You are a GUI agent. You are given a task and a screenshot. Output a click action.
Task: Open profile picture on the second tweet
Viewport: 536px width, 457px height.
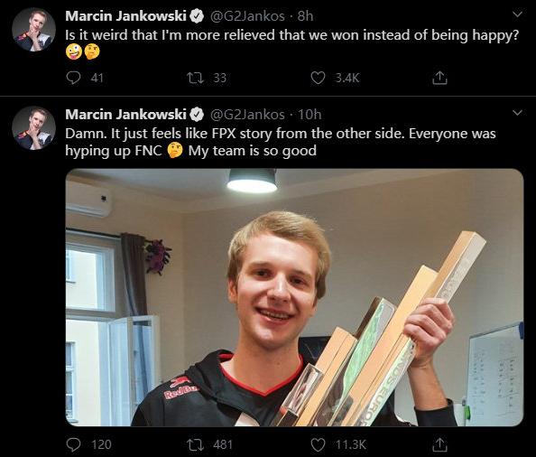point(34,128)
